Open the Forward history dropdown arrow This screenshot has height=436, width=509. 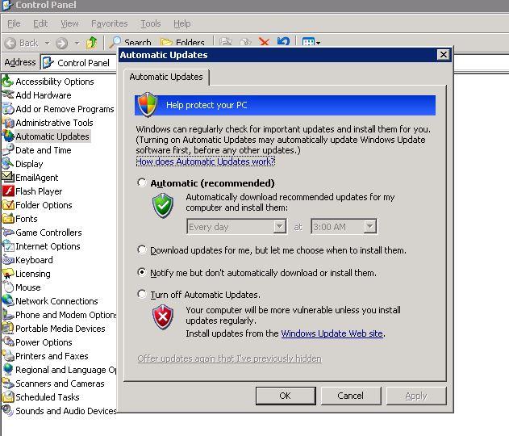(77, 43)
